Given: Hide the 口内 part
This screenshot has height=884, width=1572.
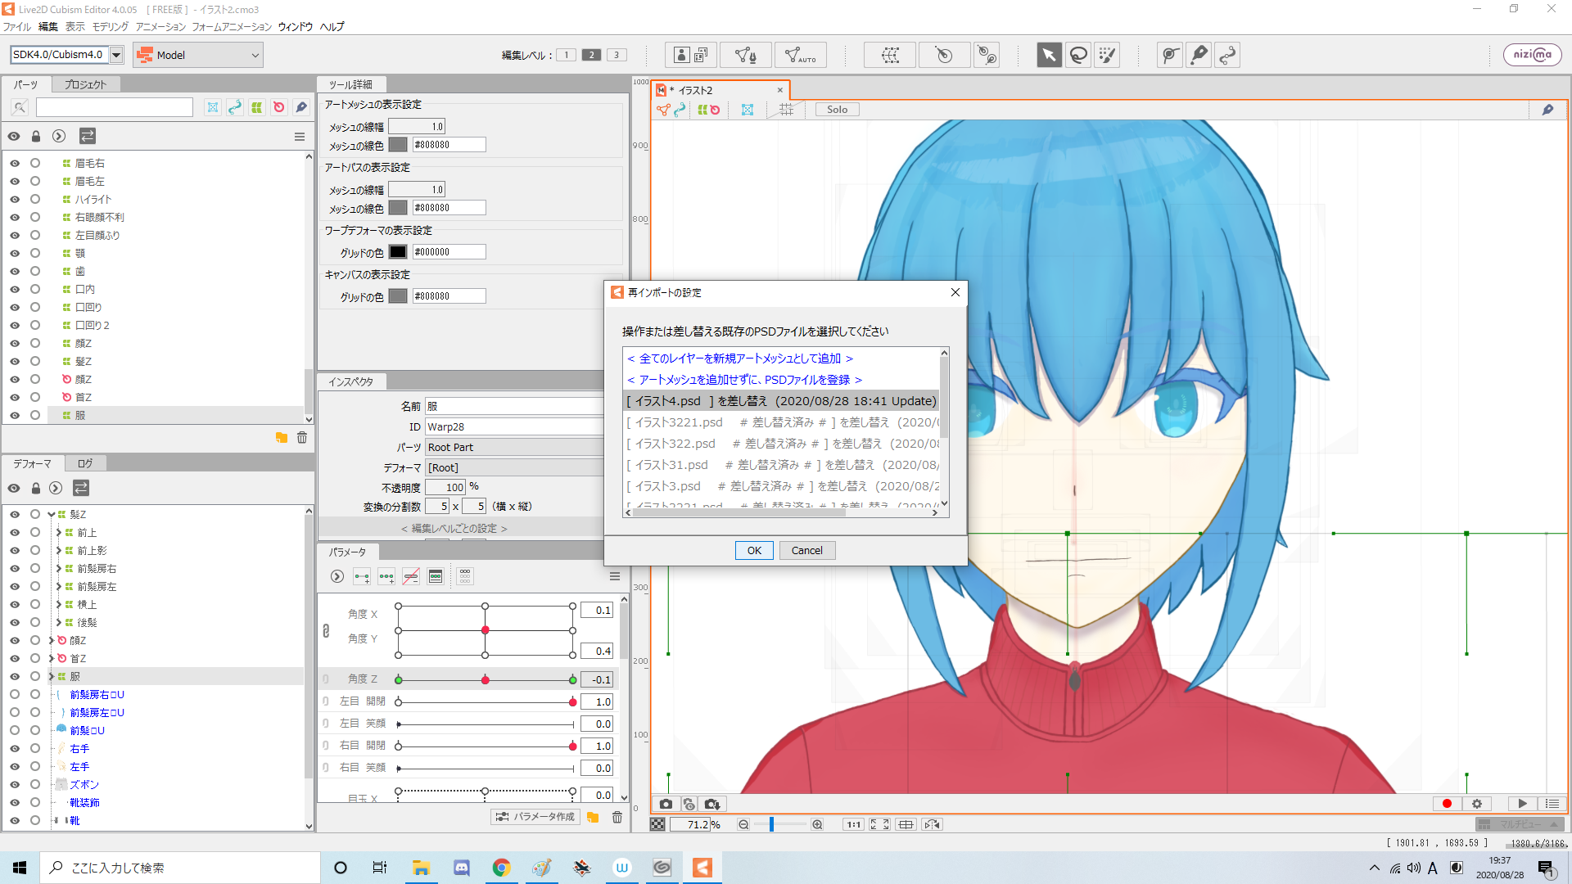Looking at the screenshot, I should coord(15,290).
